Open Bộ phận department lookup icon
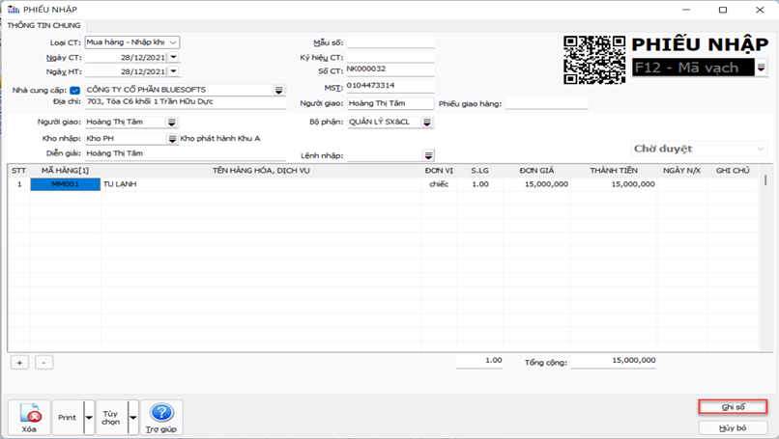The height and width of the screenshot is (439, 779). coord(427,122)
